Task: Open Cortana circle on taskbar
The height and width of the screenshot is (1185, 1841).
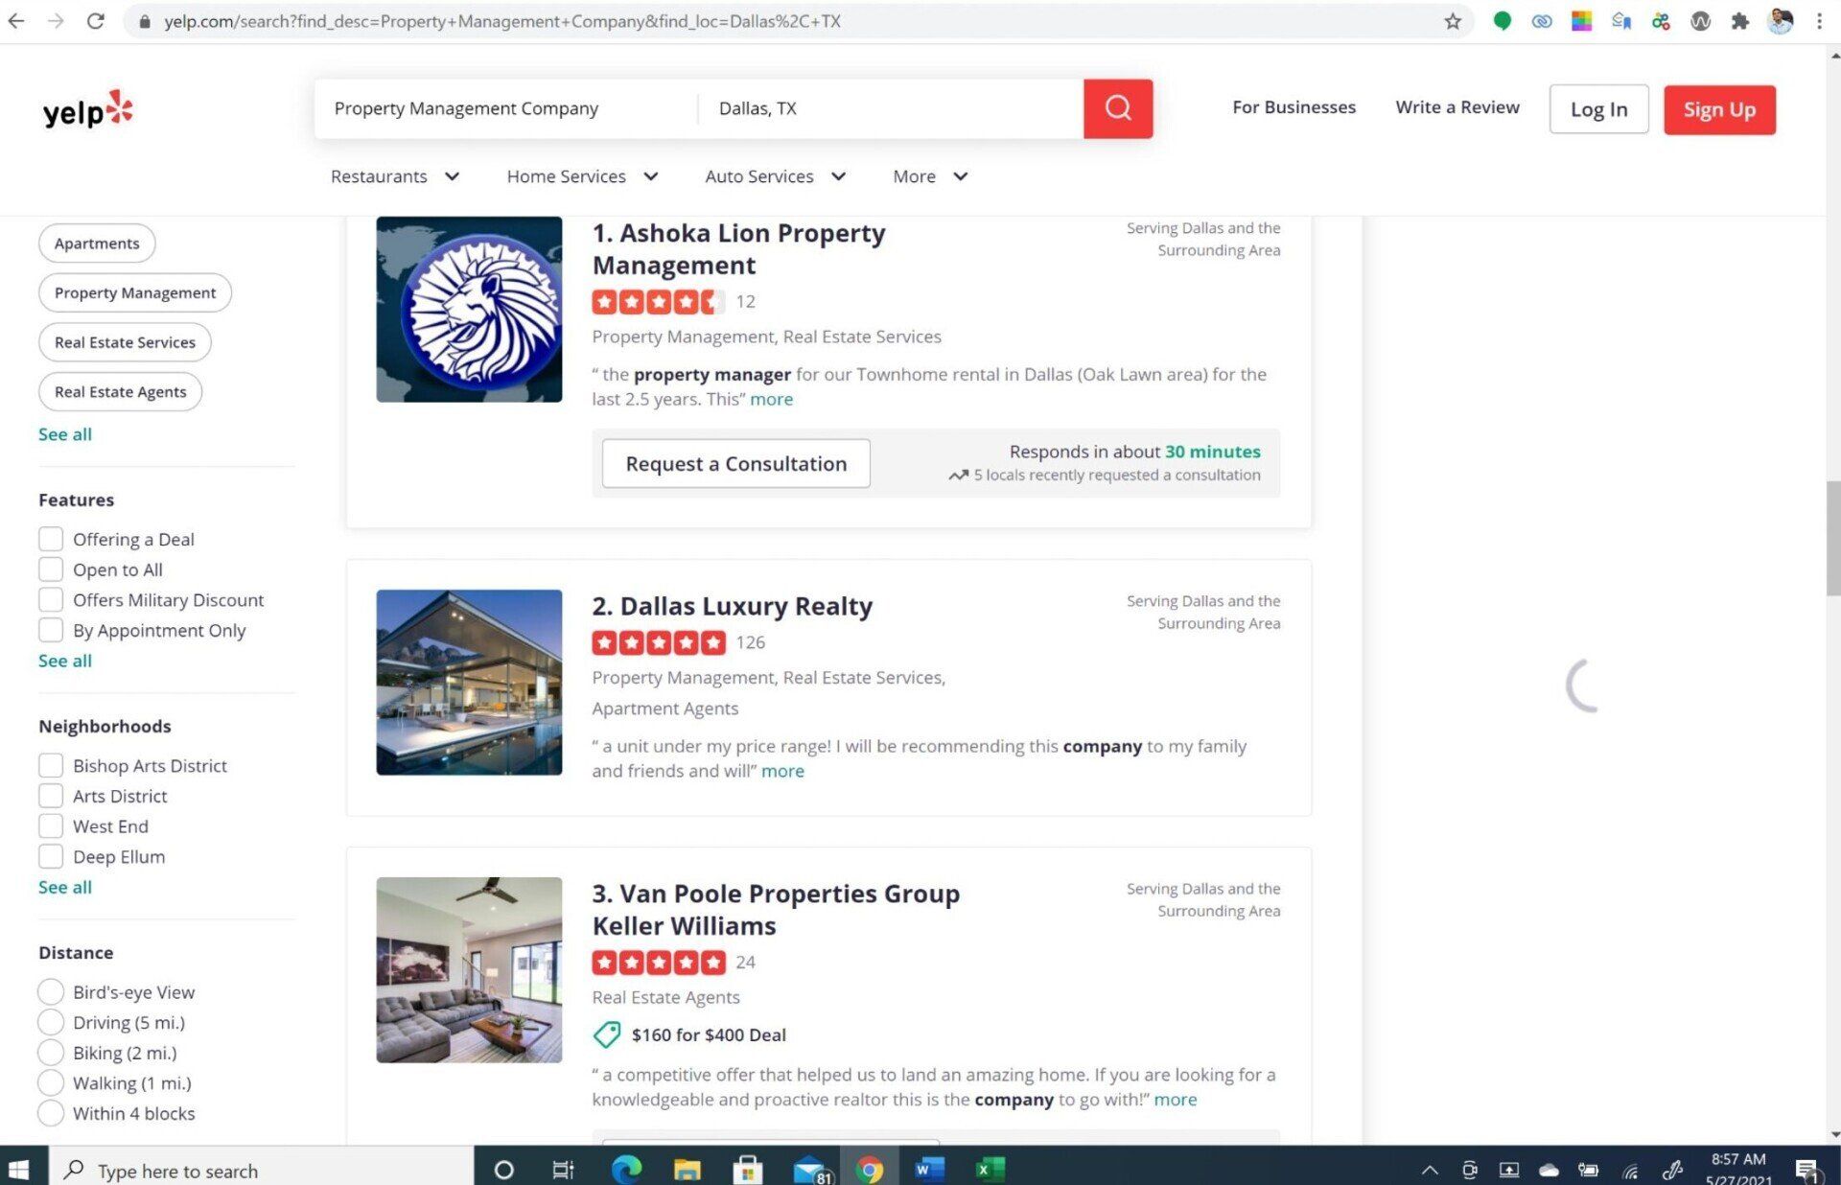Action: (x=503, y=1170)
